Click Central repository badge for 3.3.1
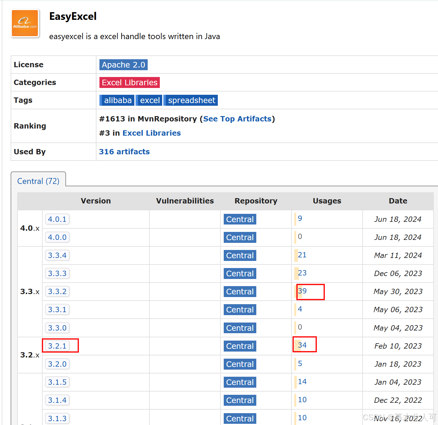Viewport: 438px width, 425px height. coord(240,309)
